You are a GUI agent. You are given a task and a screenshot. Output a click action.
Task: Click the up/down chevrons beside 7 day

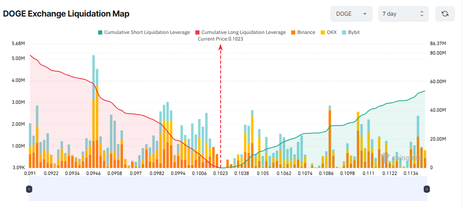click(x=421, y=14)
